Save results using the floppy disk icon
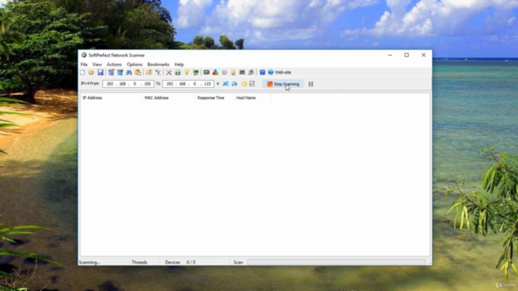518x291 pixels. click(100, 72)
